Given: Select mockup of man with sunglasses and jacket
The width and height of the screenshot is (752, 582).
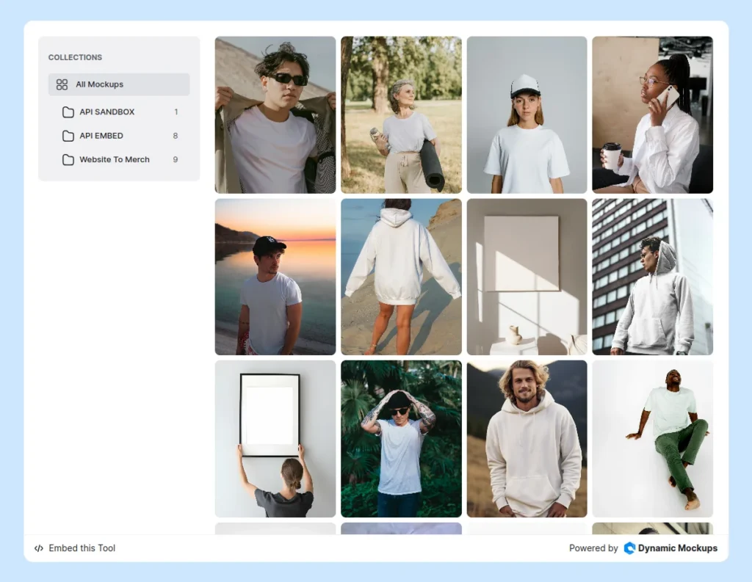Looking at the screenshot, I should [x=275, y=115].
